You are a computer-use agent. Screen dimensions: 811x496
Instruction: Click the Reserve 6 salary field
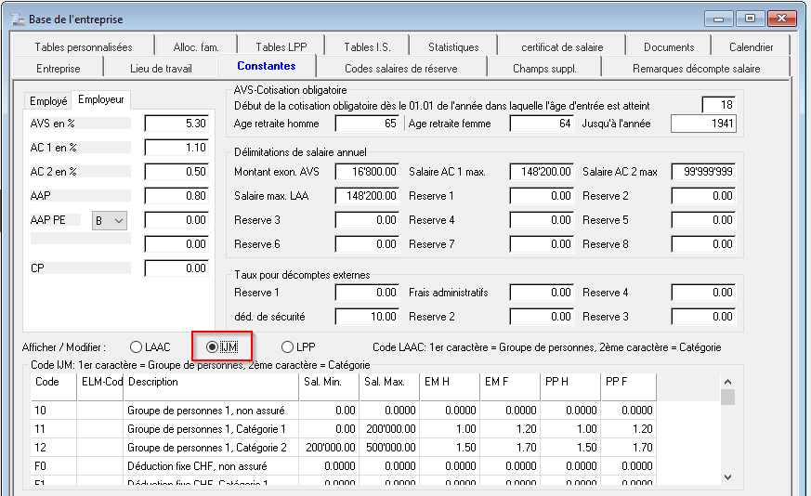(x=367, y=244)
